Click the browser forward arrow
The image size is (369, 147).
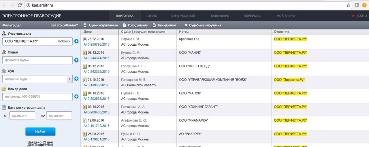coord(12,5)
